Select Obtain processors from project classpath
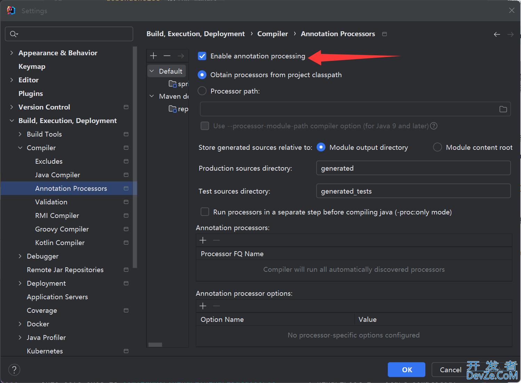The image size is (521, 383). point(202,75)
